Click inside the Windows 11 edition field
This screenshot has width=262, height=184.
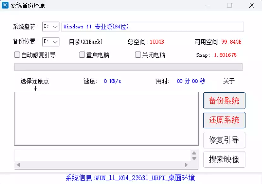point(152,27)
